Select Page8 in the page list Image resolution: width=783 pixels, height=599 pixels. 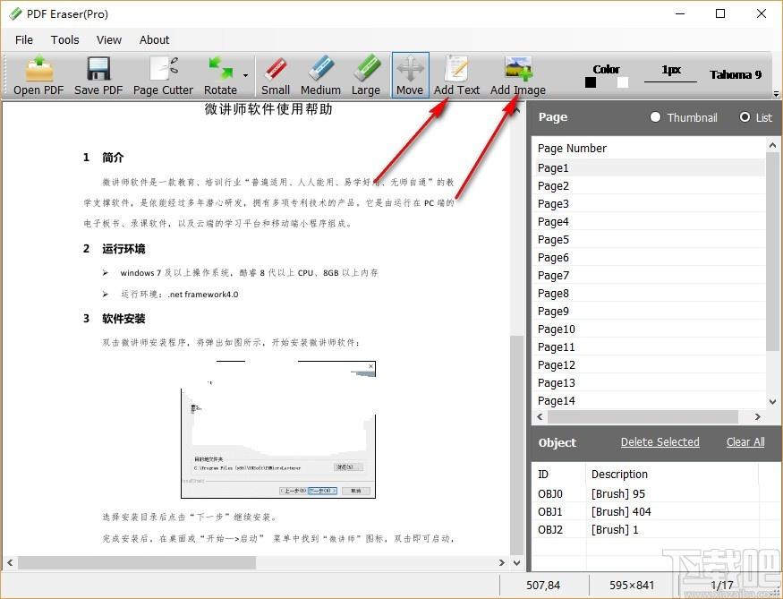click(x=650, y=294)
